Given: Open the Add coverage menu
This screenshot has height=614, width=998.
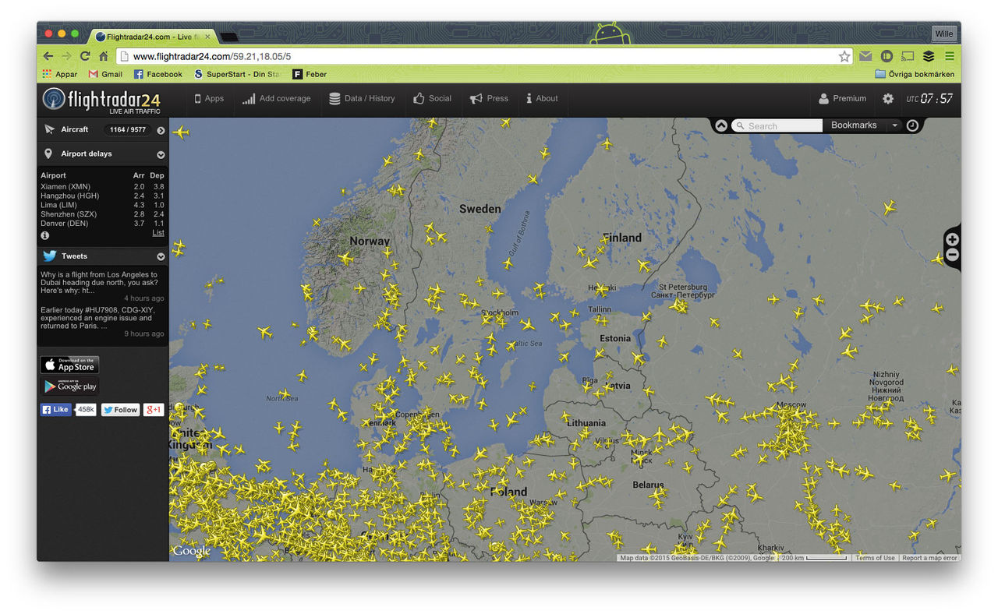Looking at the screenshot, I should tap(276, 99).
